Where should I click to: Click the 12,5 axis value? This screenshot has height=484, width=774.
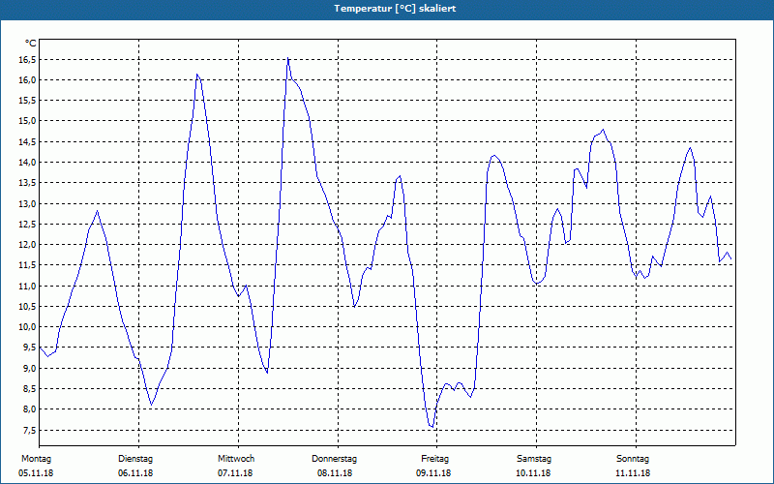click(27, 225)
